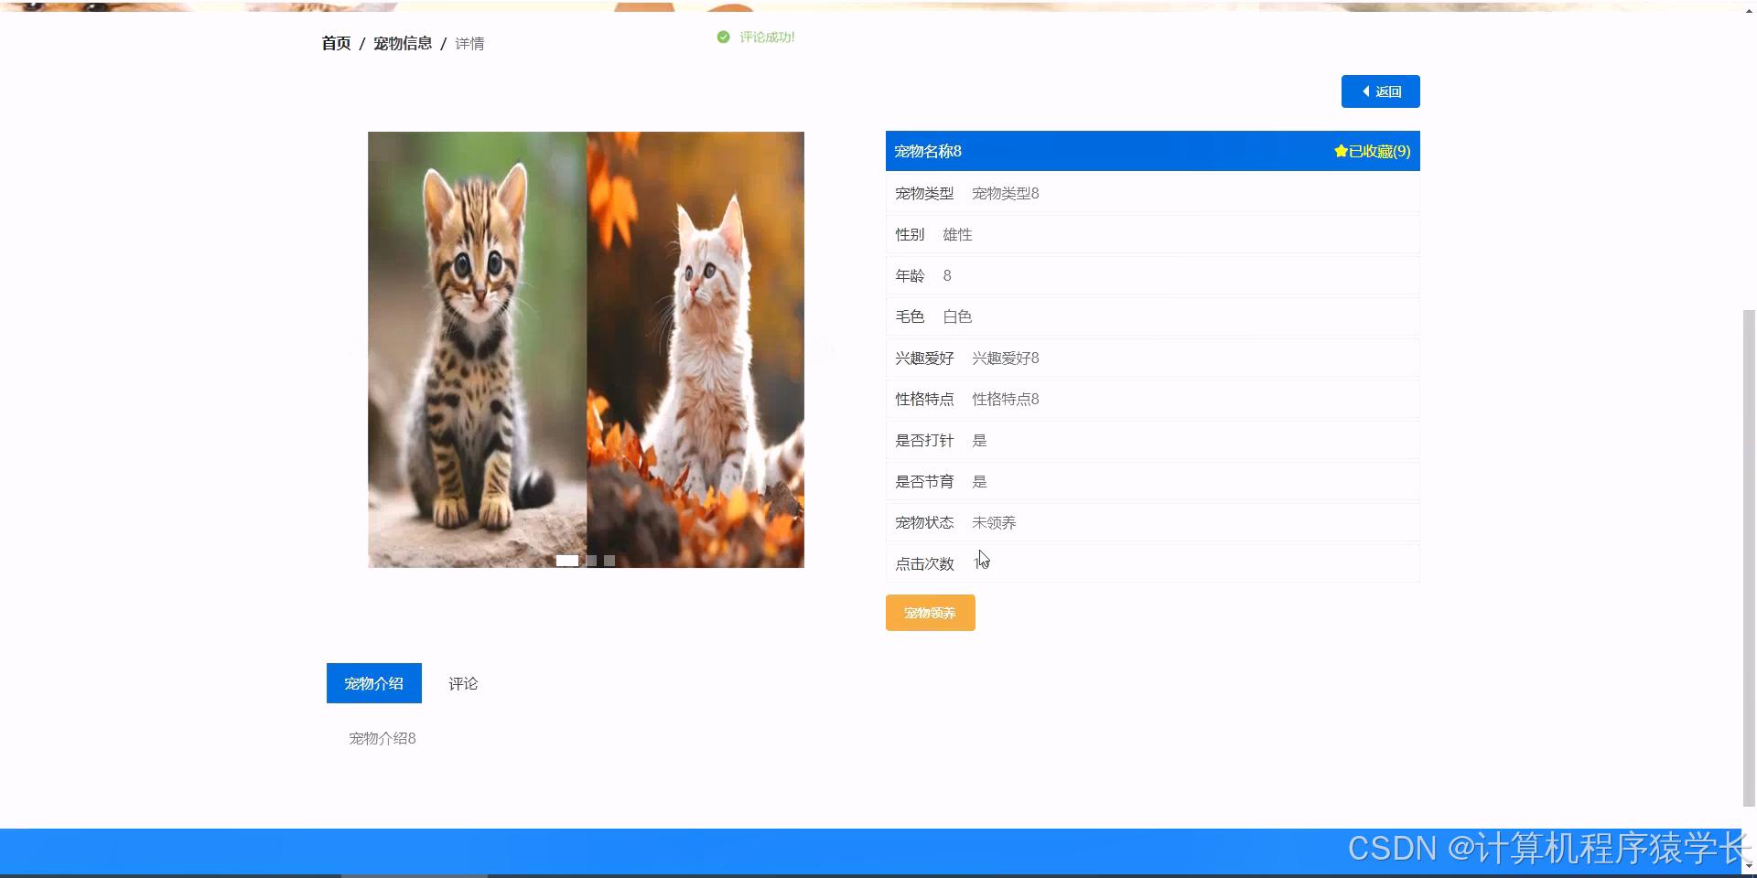Viewport: 1757px width, 878px height.
Task: Open the 首页 breadcrumb link
Action: [335, 42]
